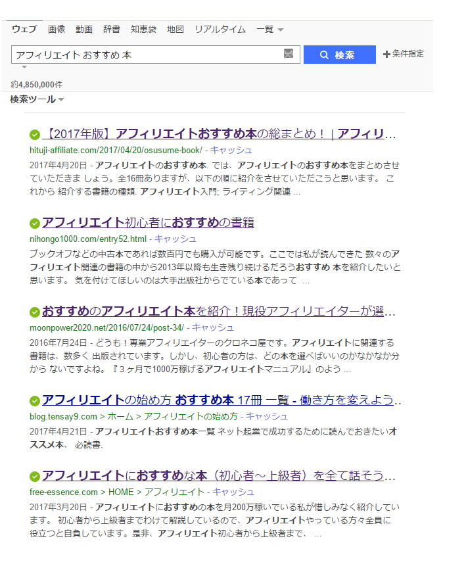
Task: Open アフィリエイト初心者におすすめの書籍 result
Action: 148,223
